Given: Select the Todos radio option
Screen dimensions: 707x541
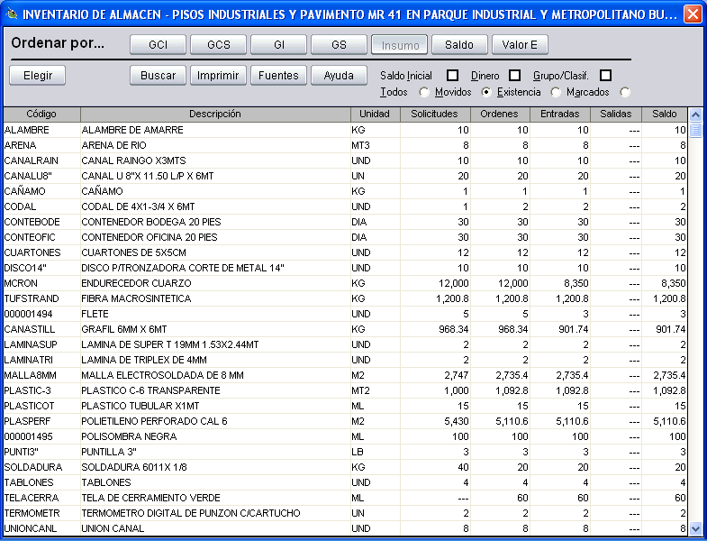Looking at the screenshot, I should (424, 92).
